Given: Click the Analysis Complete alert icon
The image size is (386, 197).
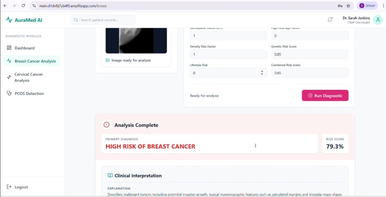Looking at the screenshot, I should pyautogui.click(x=106, y=125).
